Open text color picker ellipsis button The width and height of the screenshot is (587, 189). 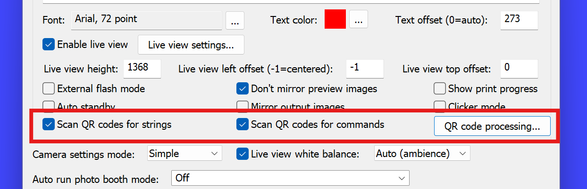point(359,20)
